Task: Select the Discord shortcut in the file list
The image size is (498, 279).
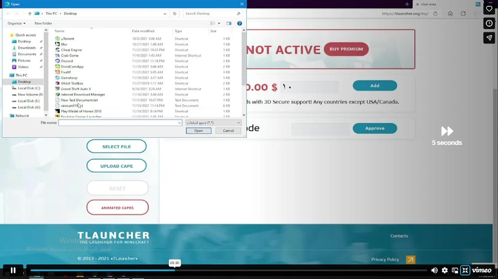Action: (67, 61)
